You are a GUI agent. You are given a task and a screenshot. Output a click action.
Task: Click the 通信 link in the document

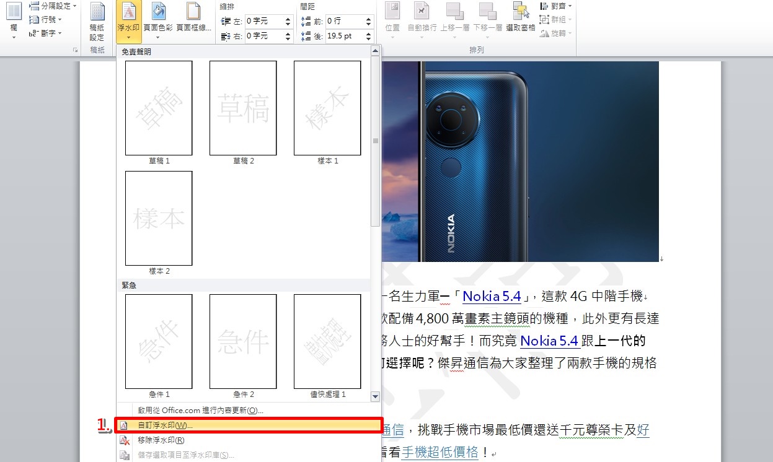point(392,430)
